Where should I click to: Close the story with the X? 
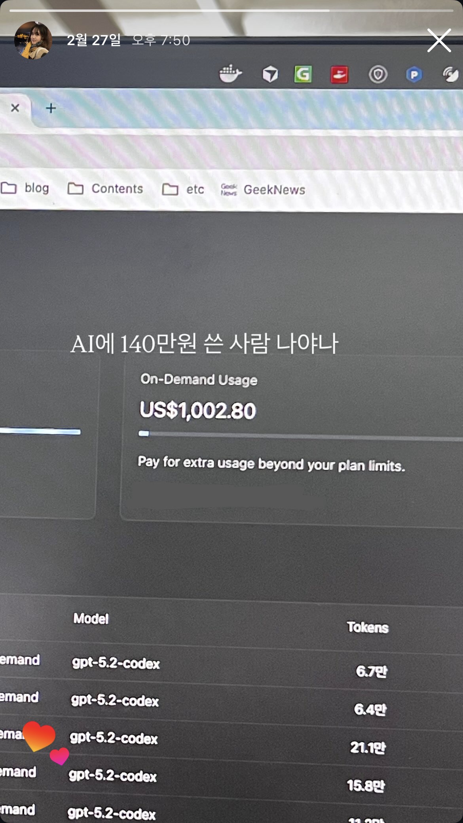pyautogui.click(x=439, y=40)
